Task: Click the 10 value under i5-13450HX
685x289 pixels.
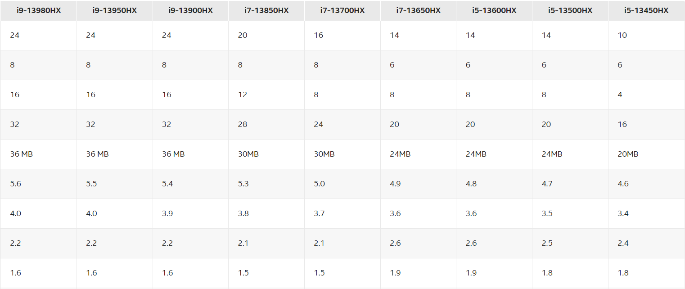Action: pyautogui.click(x=622, y=35)
